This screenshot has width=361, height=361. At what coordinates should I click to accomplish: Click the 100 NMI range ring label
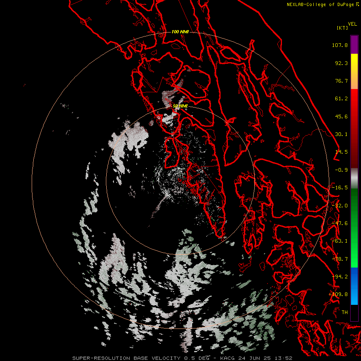[180, 32]
